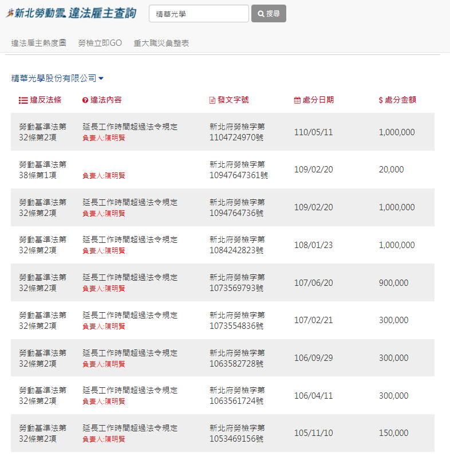Select document number 1104724970號

[236, 137]
